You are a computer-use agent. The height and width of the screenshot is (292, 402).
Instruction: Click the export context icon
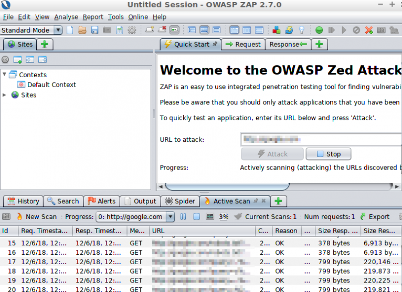pos(43,60)
